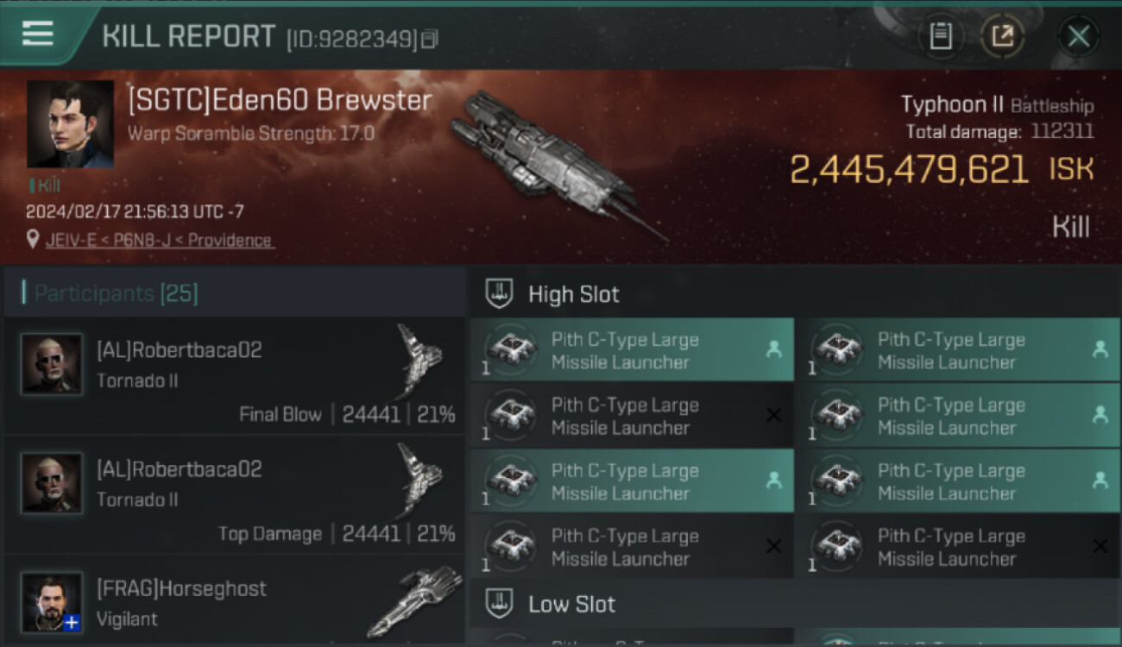
Task: Click the destroyed X on bottom-right launcher
Action: (x=1100, y=546)
